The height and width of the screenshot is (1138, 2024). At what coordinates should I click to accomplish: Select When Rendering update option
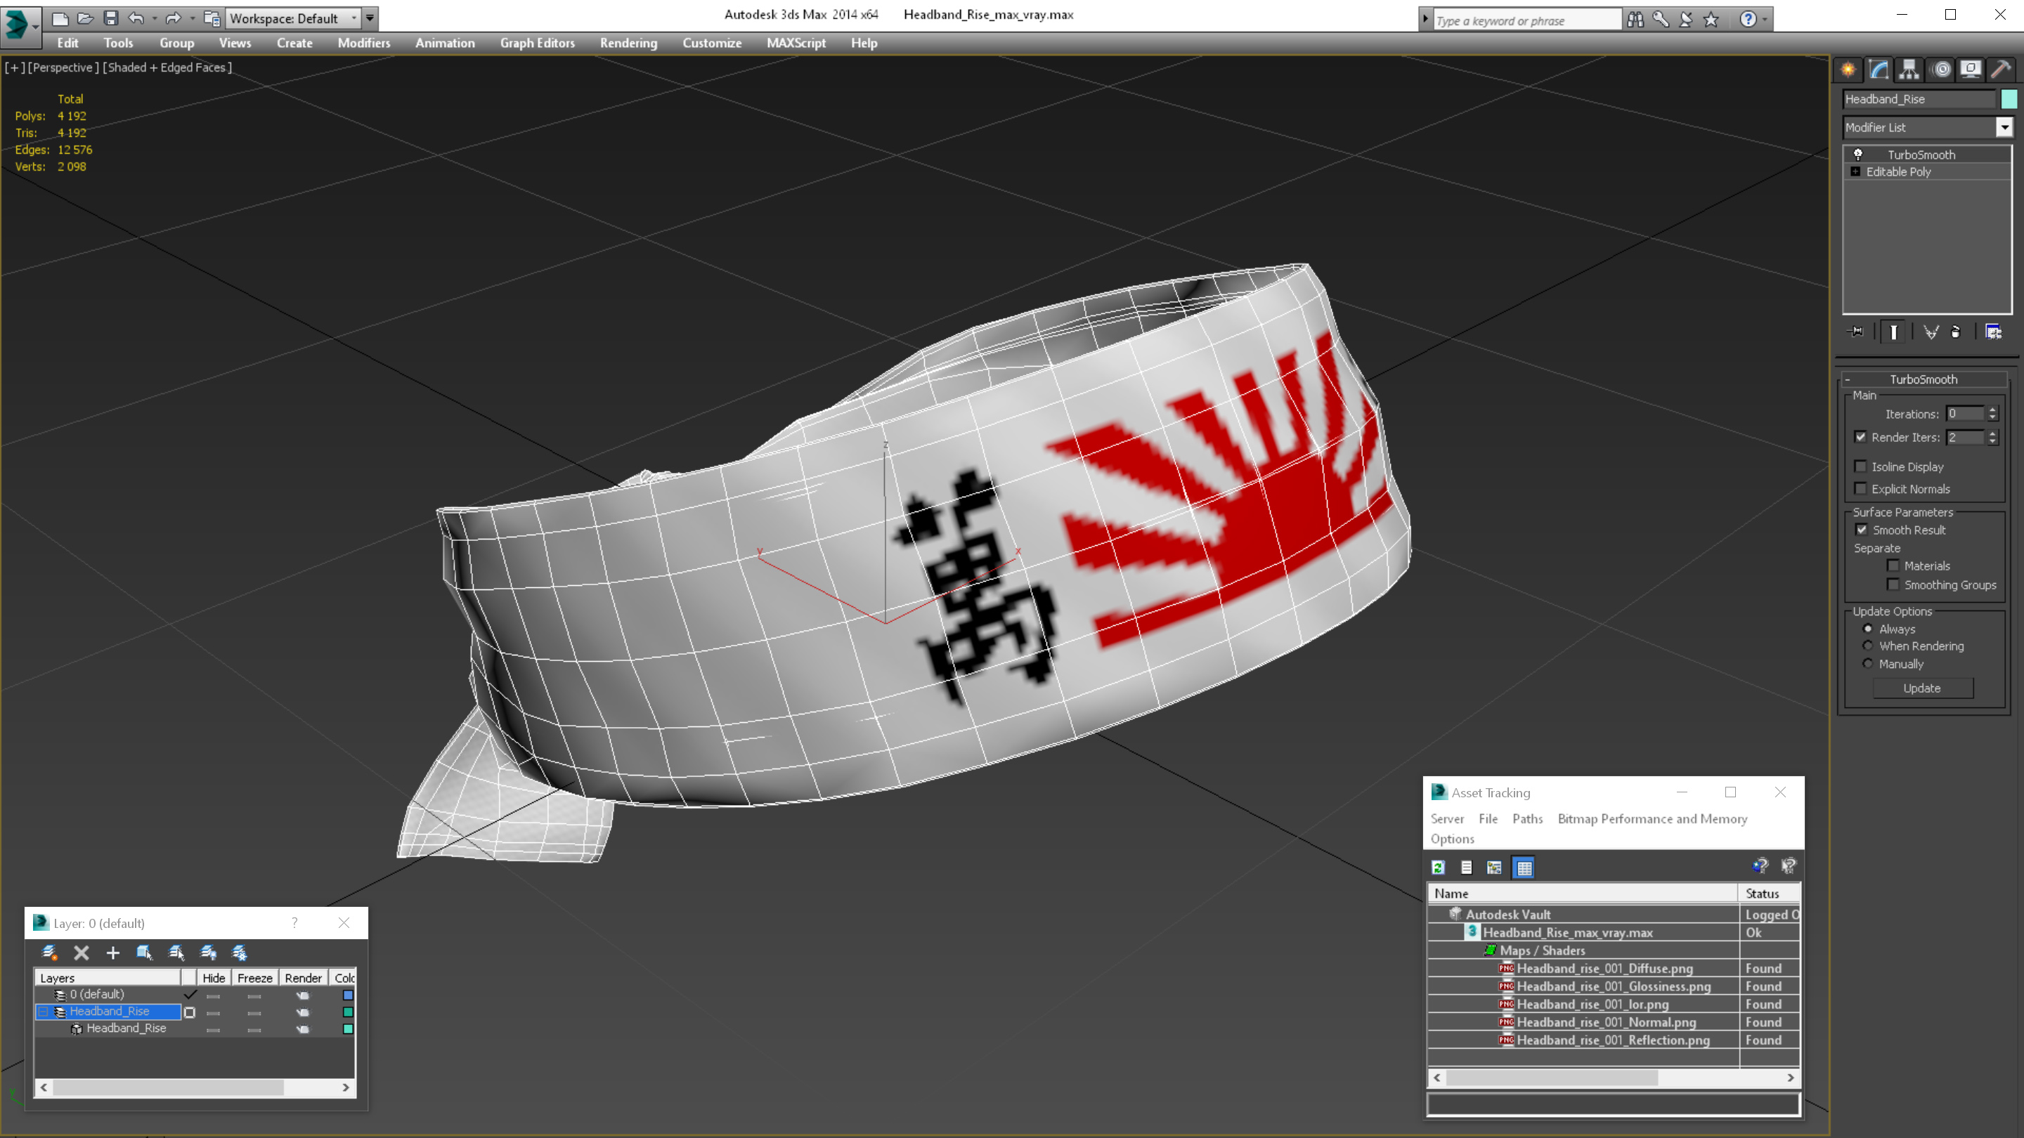click(x=1868, y=646)
